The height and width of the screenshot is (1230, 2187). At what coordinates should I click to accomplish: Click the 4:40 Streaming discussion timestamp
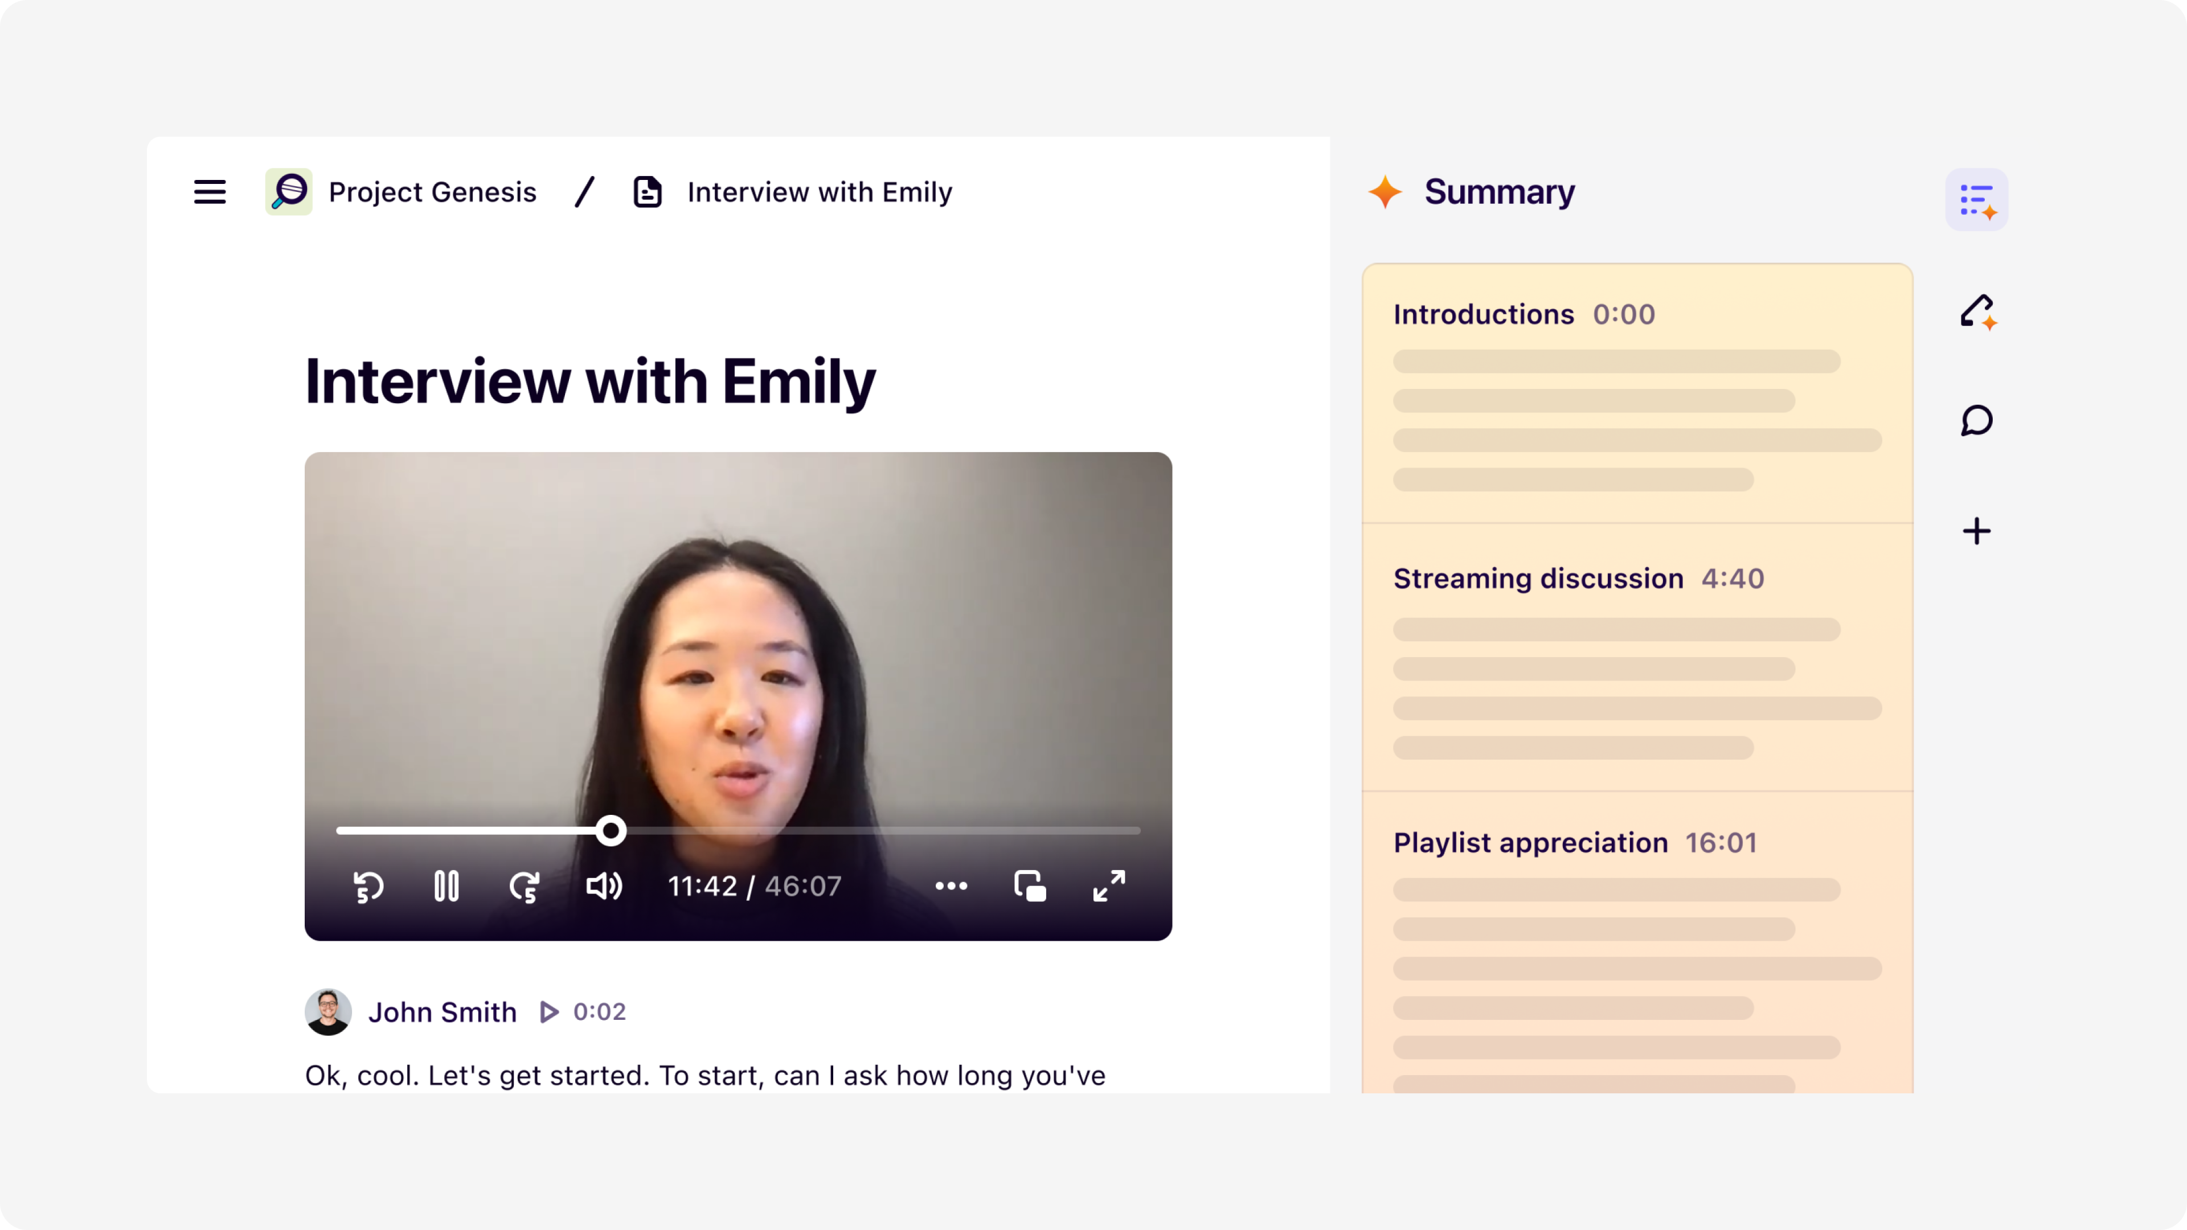(1732, 578)
